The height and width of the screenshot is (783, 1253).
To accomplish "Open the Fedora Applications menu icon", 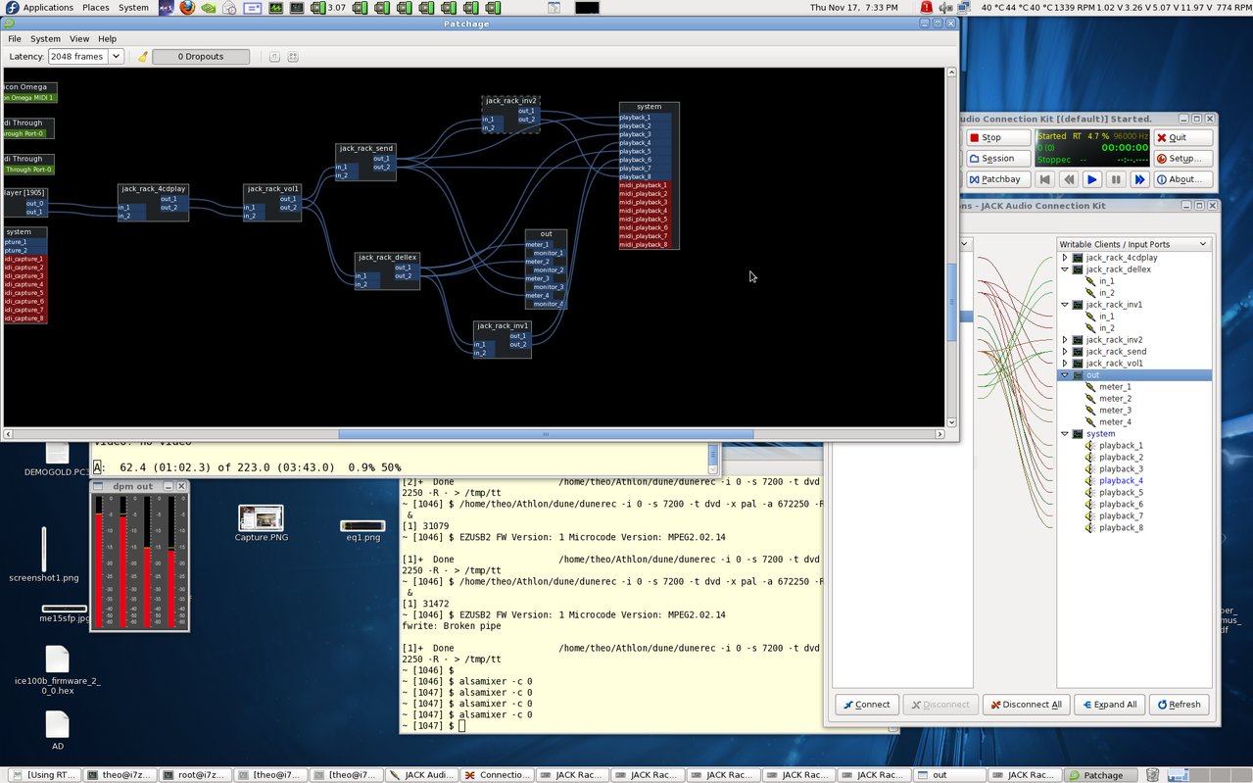I will point(12,8).
